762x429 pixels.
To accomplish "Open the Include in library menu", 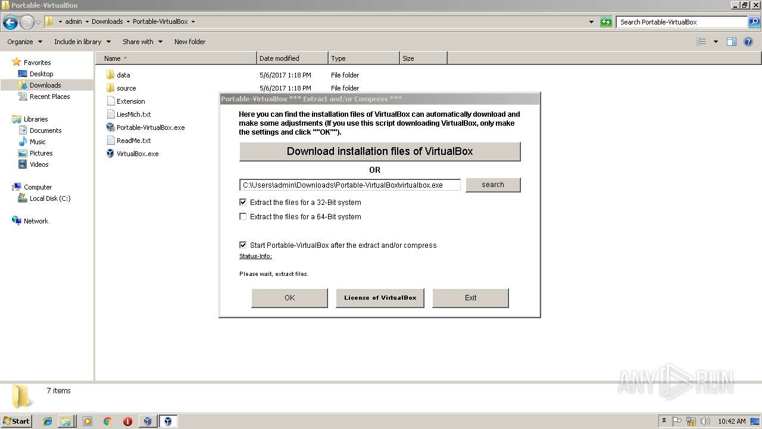I will point(82,42).
